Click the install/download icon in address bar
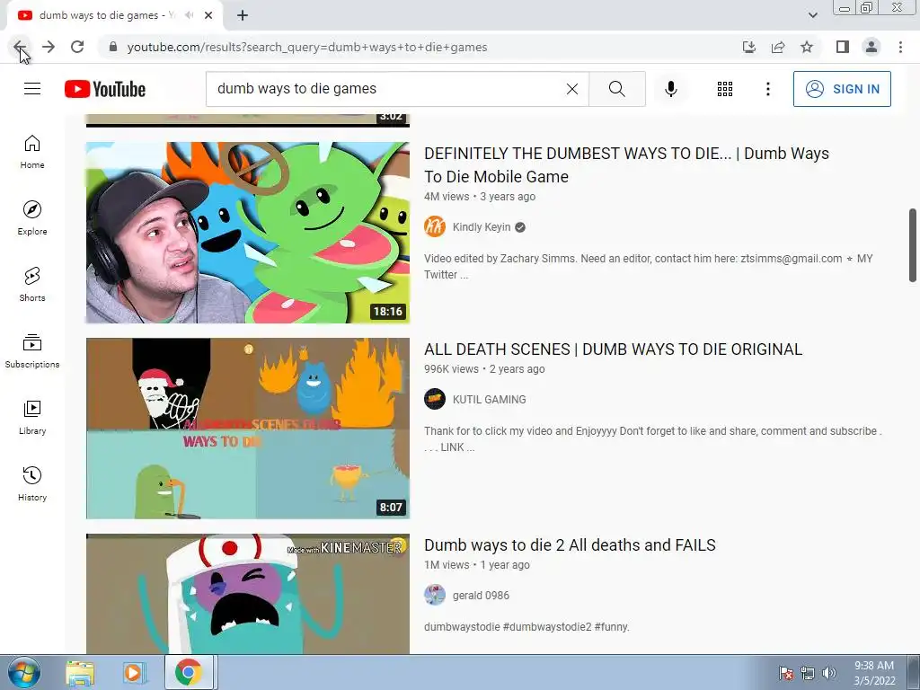Image resolution: width=920 pixels, height=690 pixels. pyautogui.click(x=749, y=47)
